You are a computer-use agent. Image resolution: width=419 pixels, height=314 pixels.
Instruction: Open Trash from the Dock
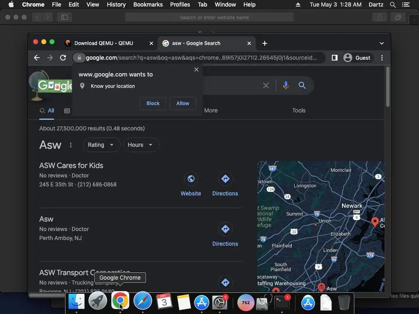344,302
